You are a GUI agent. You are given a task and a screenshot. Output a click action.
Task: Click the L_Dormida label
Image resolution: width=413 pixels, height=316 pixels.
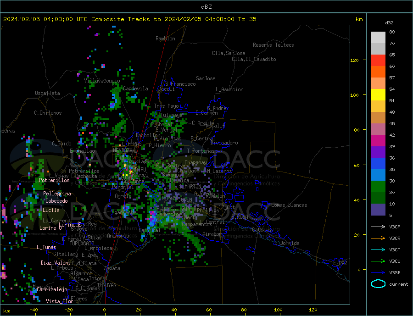pyautogui.click(x=287, y=244)
